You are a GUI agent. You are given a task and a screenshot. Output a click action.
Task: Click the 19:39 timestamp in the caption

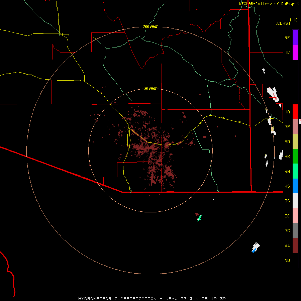[x=218, y=299]
